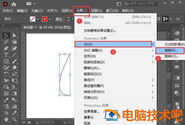This screenshot has width=185, height=125.
Task: Open the Stroke panel lines icon
Action: click(177, 85)
